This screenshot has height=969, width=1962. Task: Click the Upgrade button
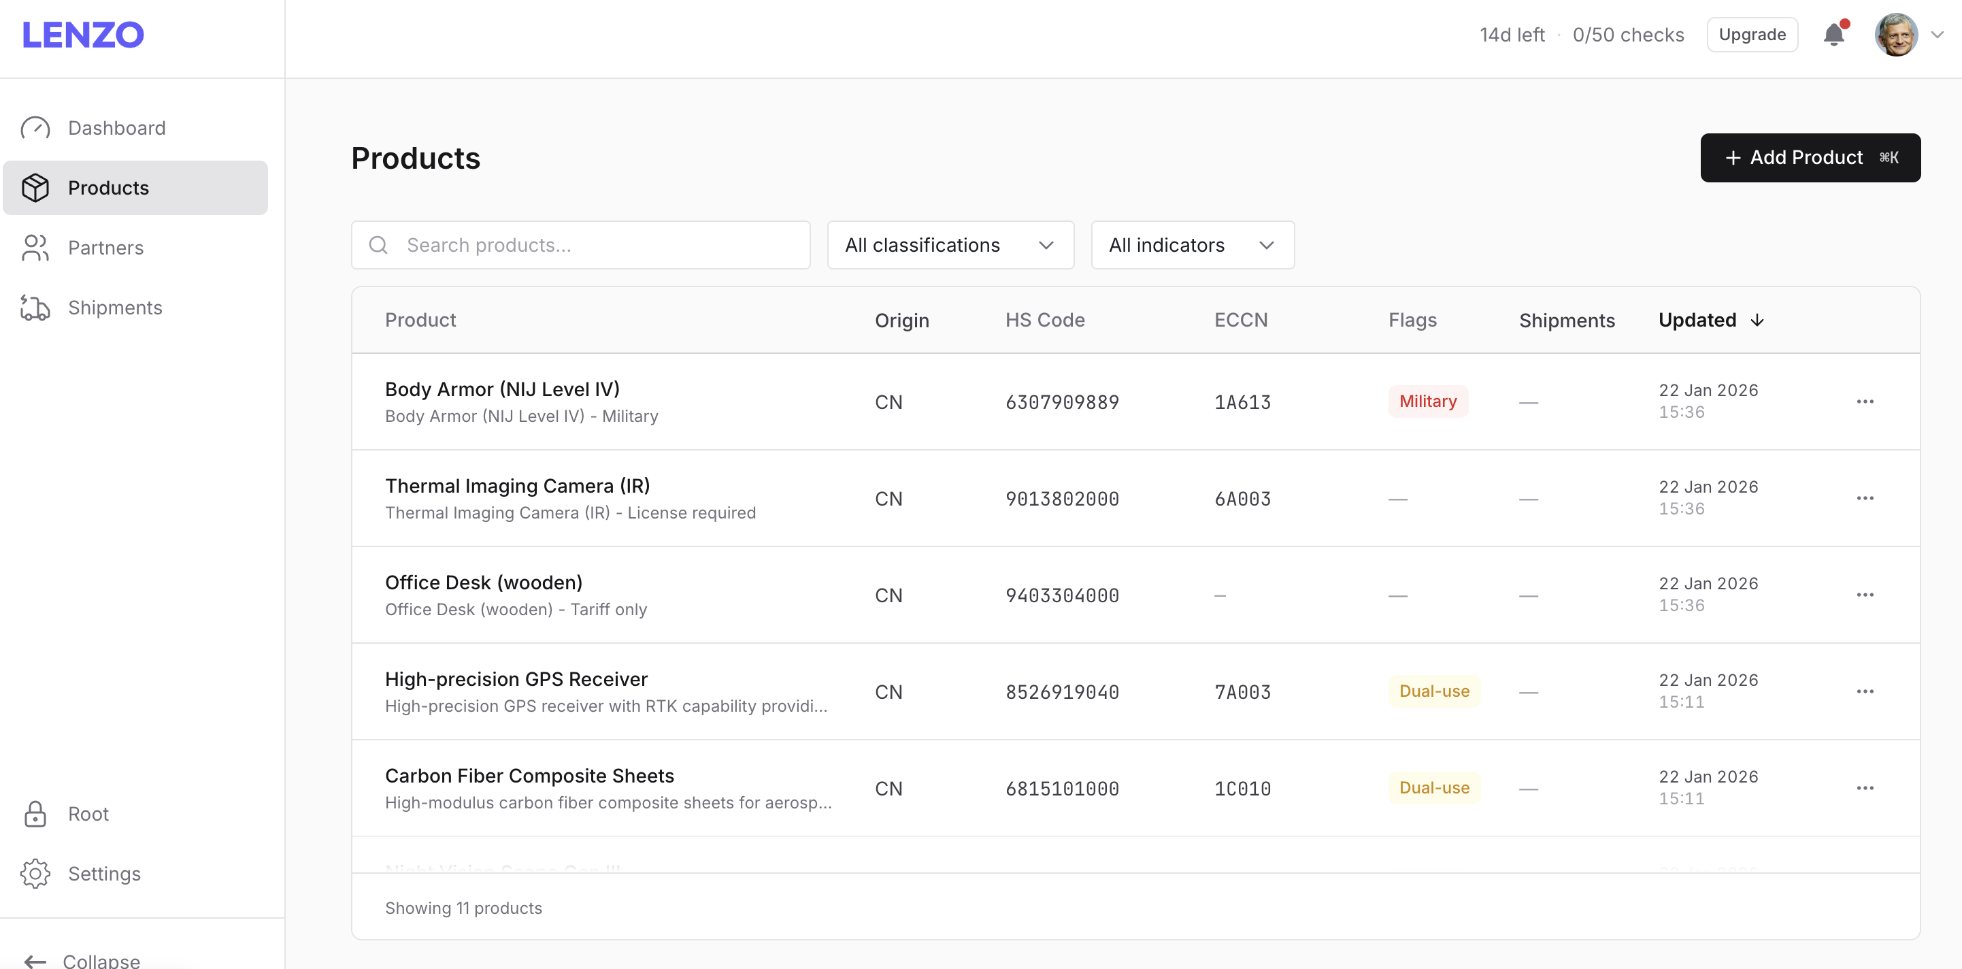[x=1752, y=34]
